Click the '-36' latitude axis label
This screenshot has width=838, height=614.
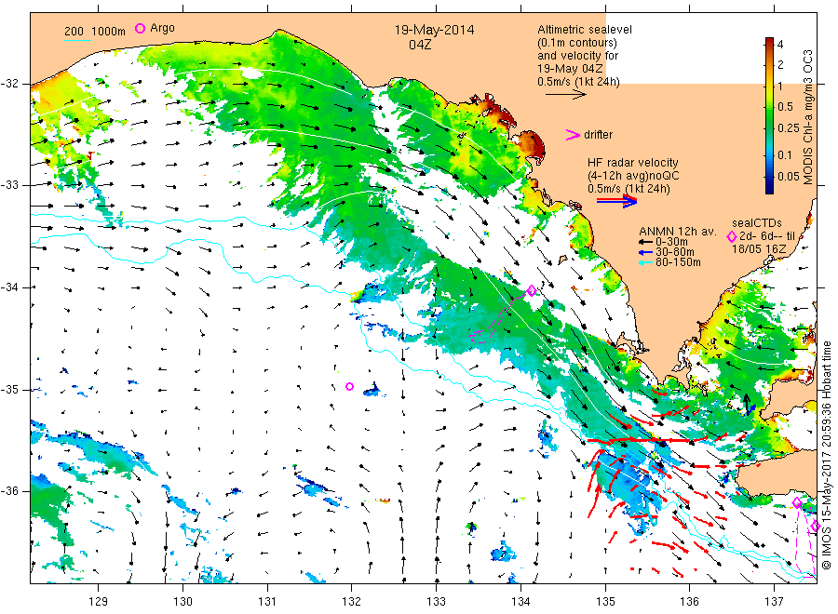(x=10, y=491)
